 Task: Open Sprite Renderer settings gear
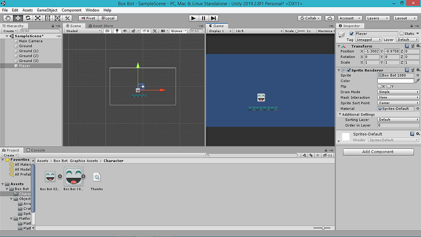[x=418, y=70]
